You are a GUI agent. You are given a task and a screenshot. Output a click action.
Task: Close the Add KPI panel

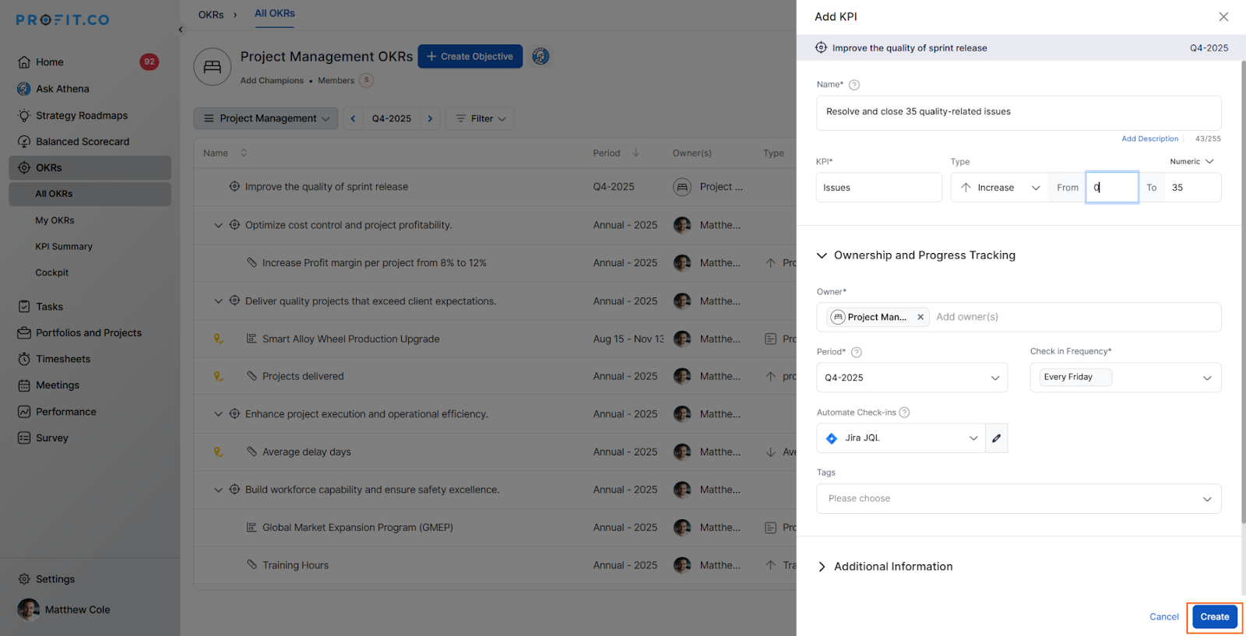tap(1223, 16)
